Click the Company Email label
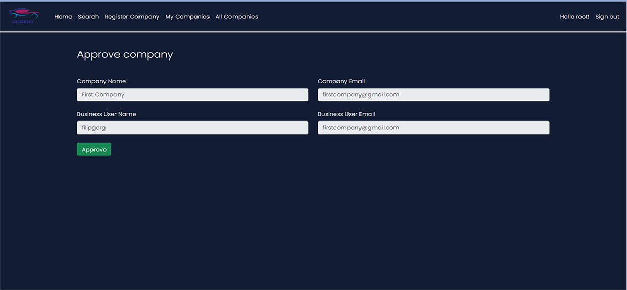Image resolution: width=627 pixels, height=290 pixels. [341, 81]
